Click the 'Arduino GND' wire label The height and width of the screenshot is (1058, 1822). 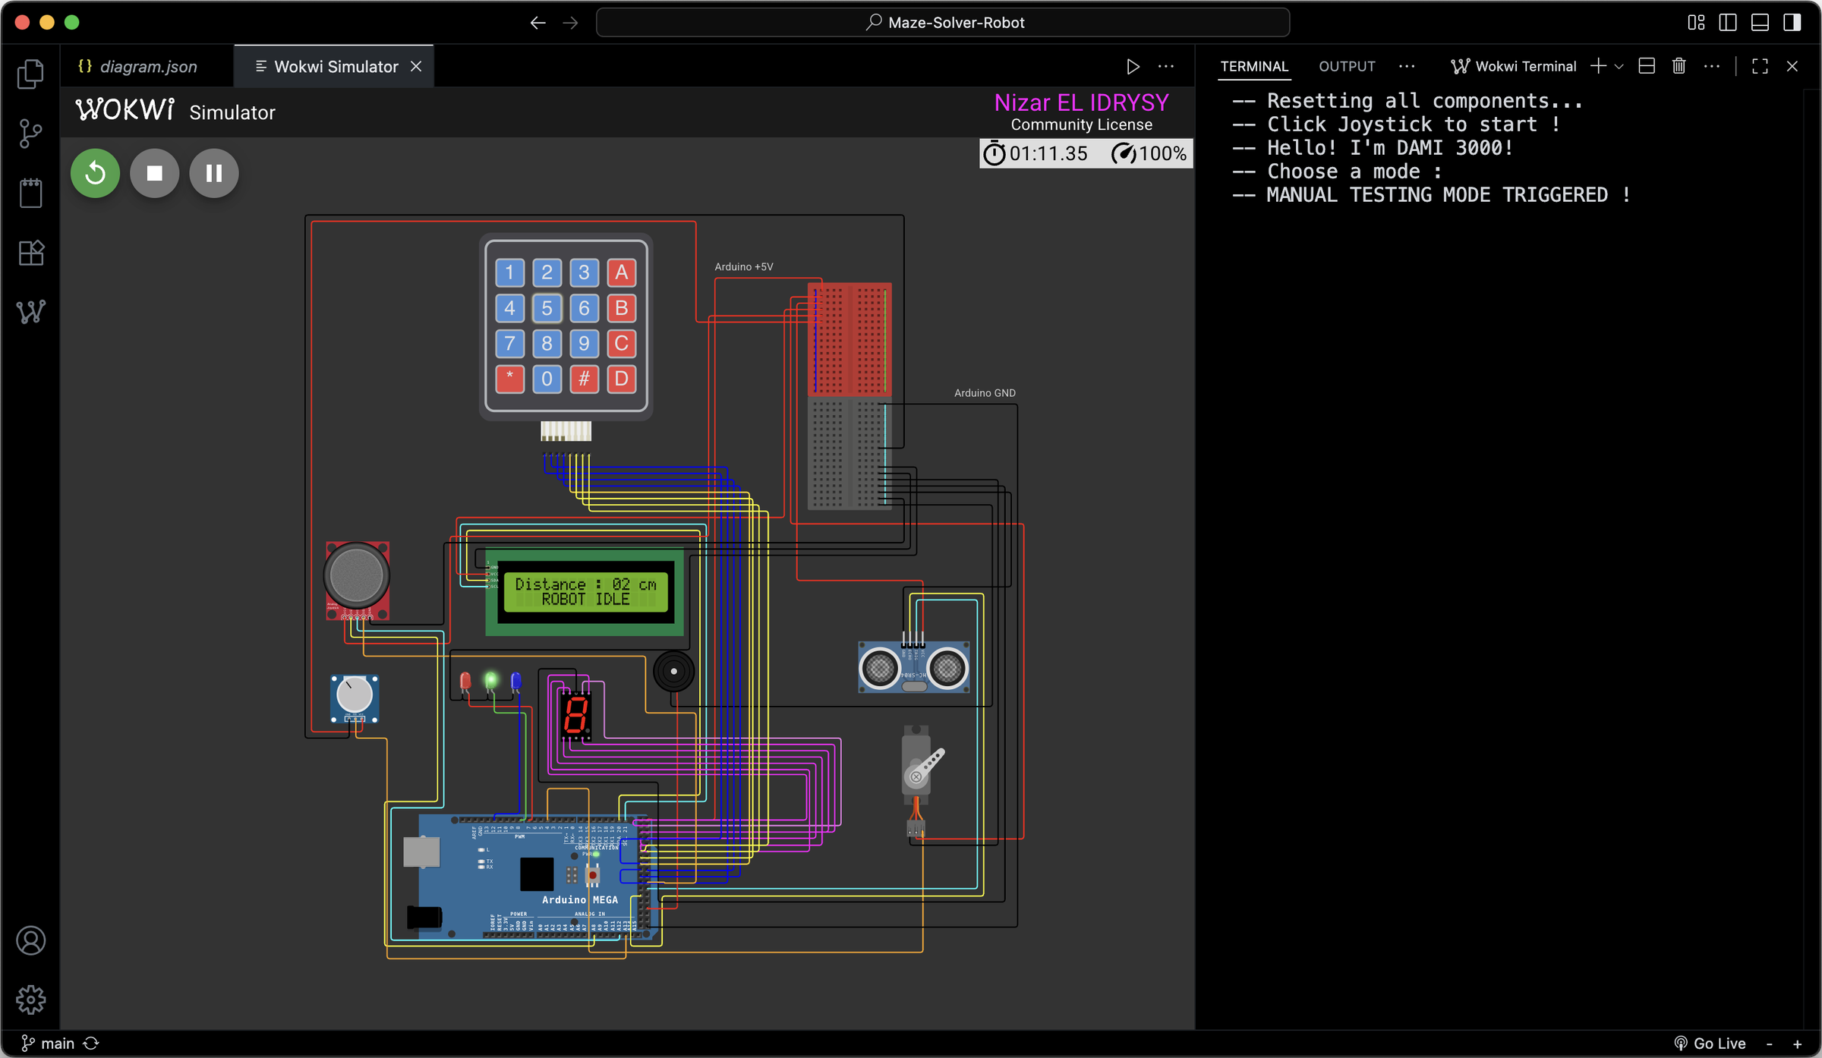tap(985, 393)
